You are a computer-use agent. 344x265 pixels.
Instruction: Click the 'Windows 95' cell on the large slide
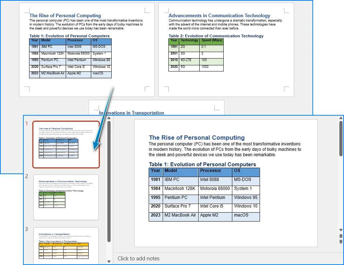click(x=246, y=197)
